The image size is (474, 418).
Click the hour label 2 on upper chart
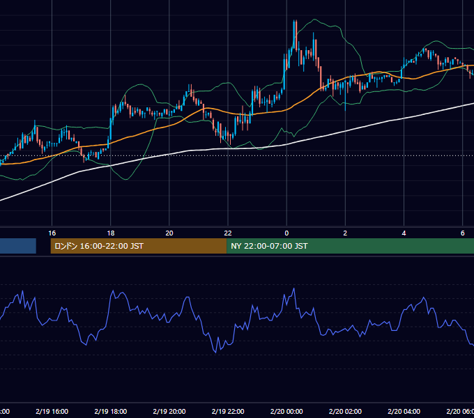pos(345,233)
